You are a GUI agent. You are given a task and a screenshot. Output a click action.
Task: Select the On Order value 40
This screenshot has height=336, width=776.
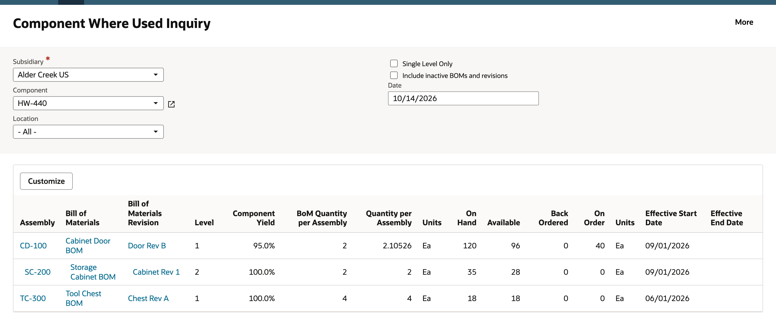600,245
